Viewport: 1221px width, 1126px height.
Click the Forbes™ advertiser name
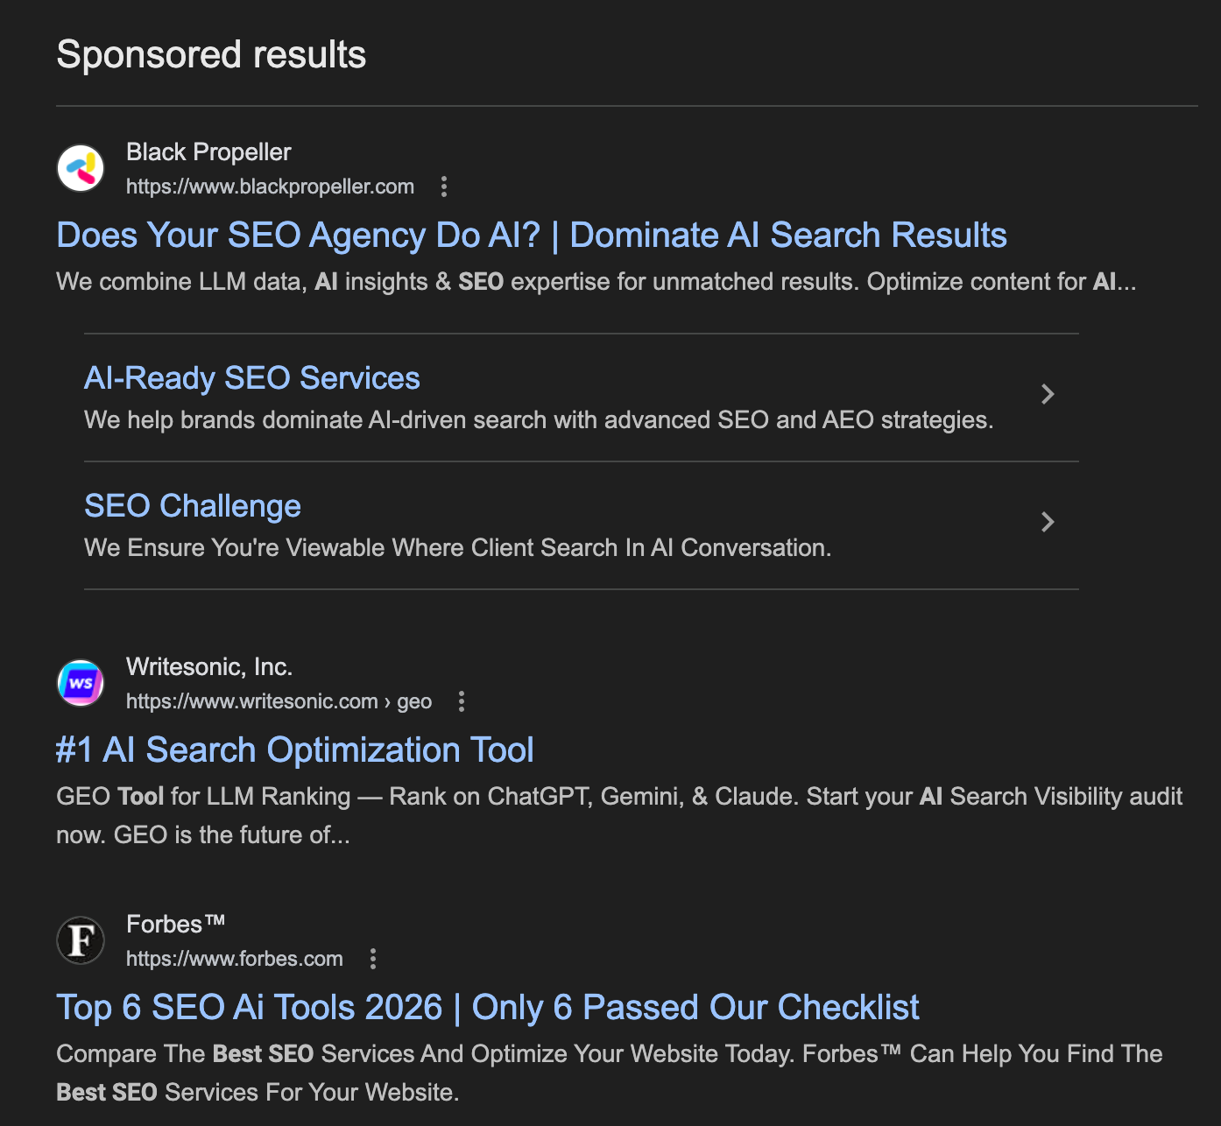coord(175,922)
